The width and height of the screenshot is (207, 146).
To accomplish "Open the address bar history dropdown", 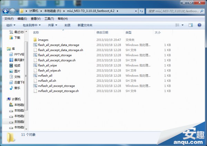I will (x=136, y=11).
